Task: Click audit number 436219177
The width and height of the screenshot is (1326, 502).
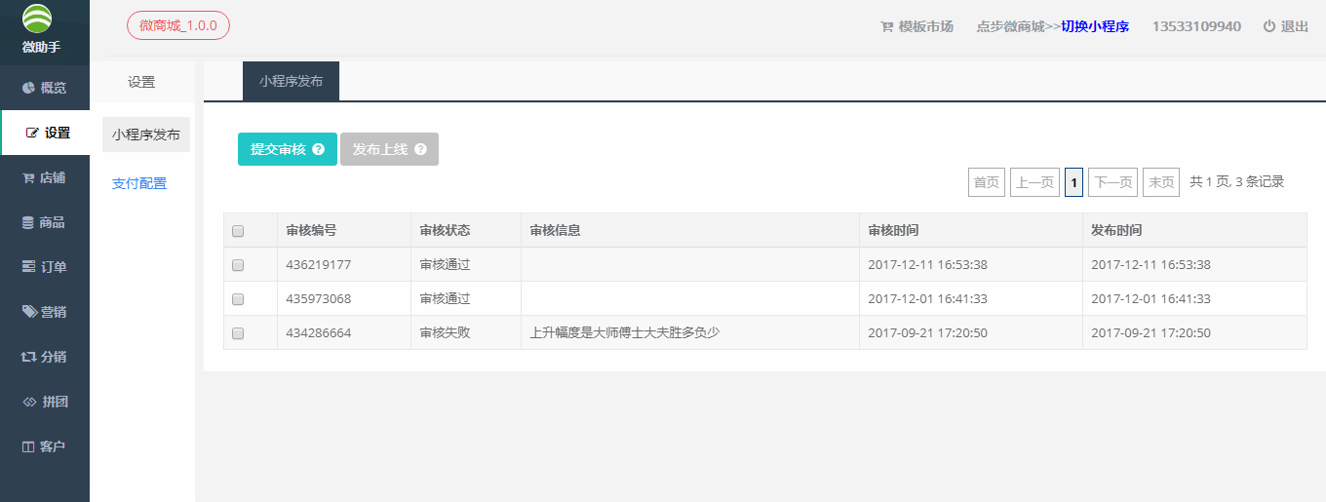Action: (x=319, y=265)
